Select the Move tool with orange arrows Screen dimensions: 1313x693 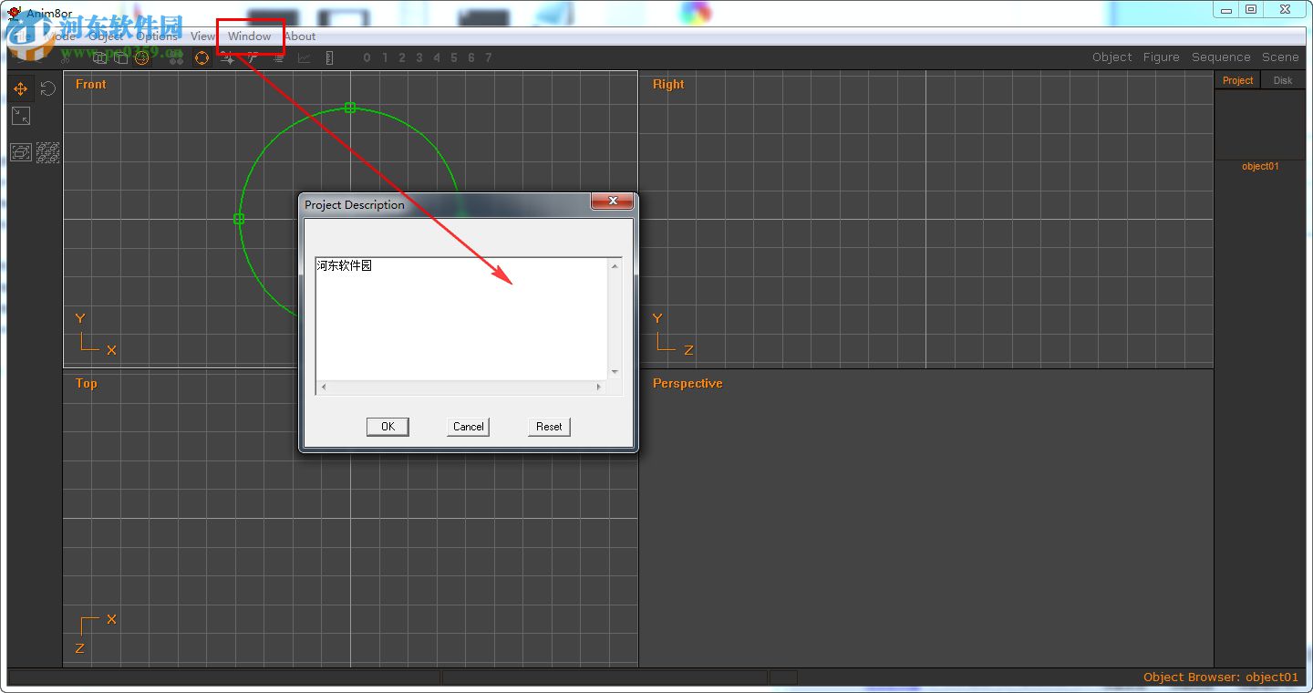20,88
